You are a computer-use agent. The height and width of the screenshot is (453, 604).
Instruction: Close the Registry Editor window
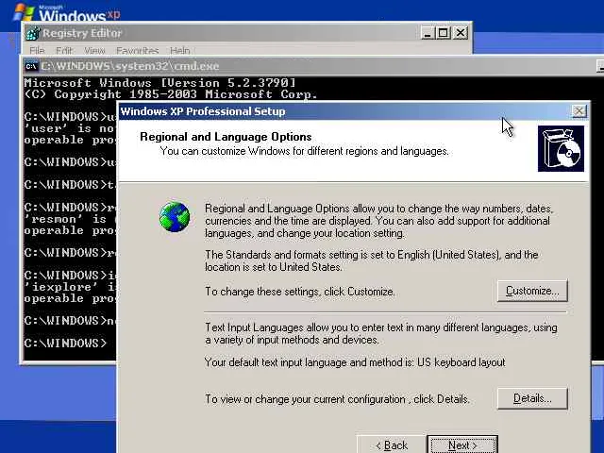460,33
